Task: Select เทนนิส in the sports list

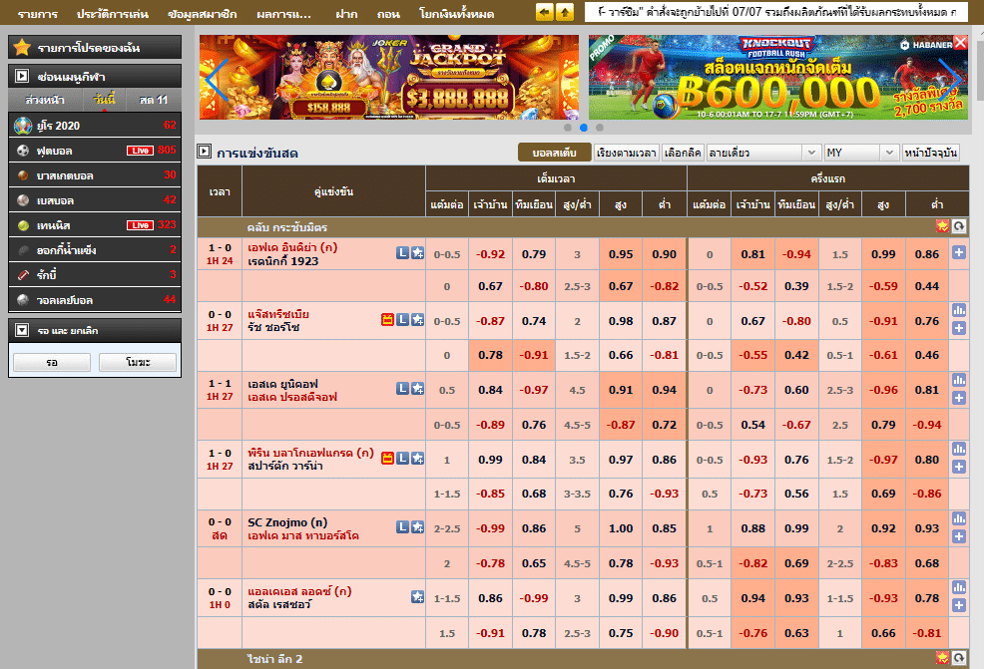Action: [x=95, y=225]
